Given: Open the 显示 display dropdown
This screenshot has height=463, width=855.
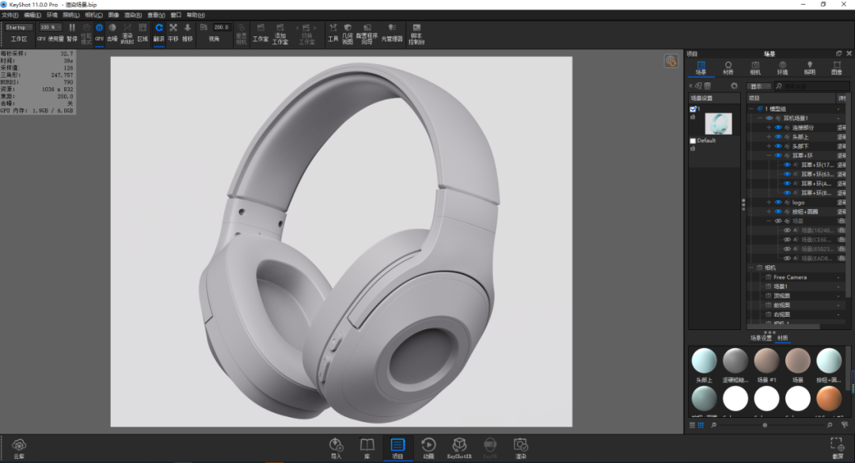Looking at the screenshot, I should [758, 86].
